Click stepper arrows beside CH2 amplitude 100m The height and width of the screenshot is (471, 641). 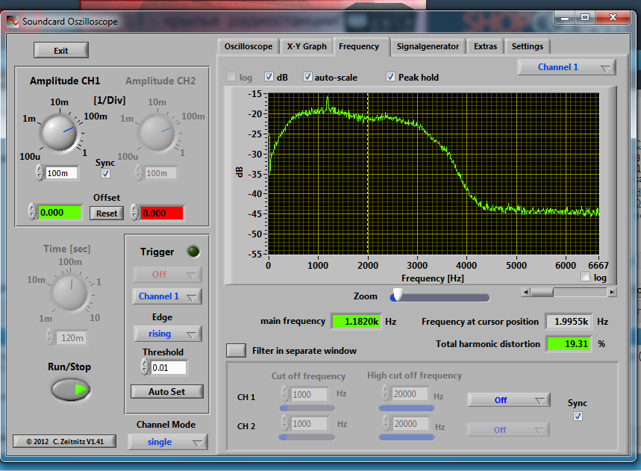coord(139,173)
